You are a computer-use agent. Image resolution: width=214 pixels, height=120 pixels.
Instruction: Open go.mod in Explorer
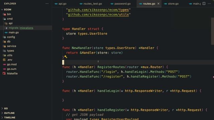coord(12,64)
